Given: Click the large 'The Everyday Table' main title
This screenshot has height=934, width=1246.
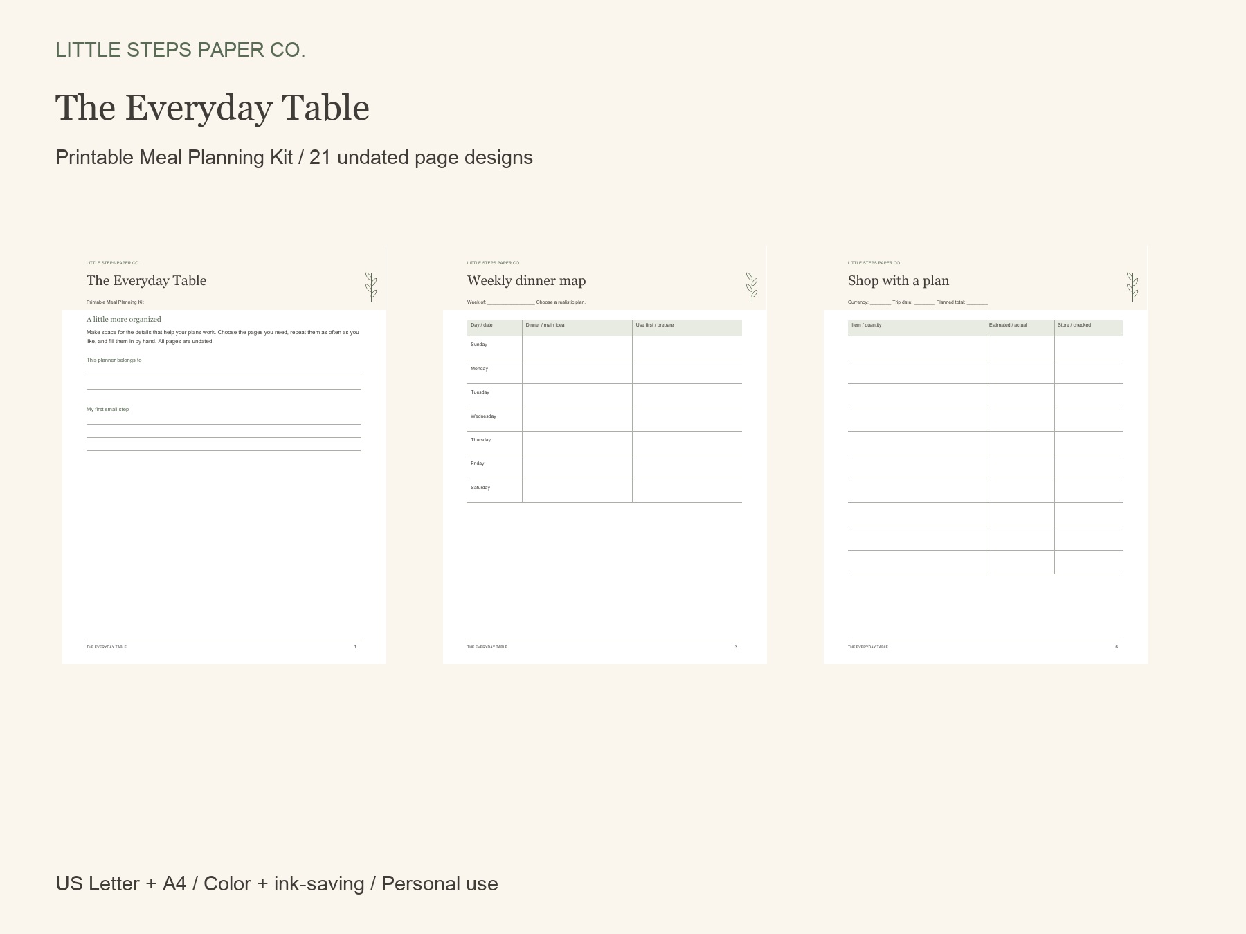Looking at the screenshot, I should coord(213,108).
